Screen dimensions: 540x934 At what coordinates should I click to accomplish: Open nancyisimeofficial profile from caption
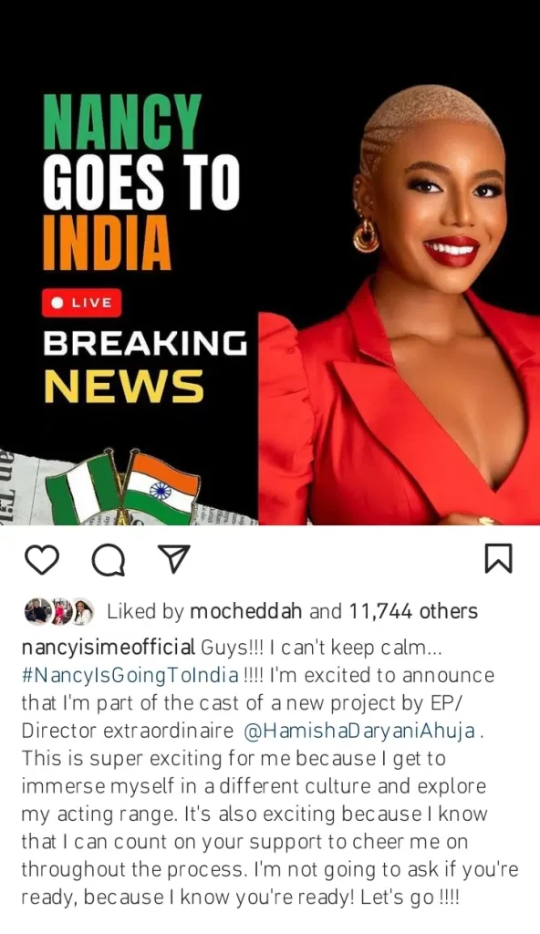[109, 648]
